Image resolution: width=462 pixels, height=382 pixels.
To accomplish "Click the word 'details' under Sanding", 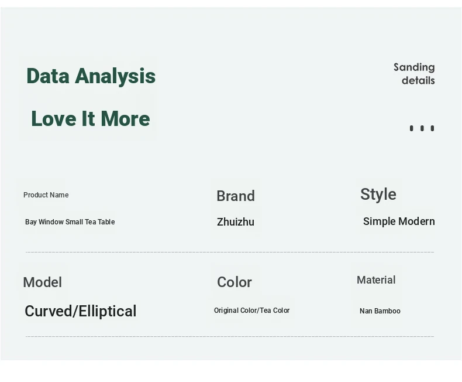I will tap(418, 80).
